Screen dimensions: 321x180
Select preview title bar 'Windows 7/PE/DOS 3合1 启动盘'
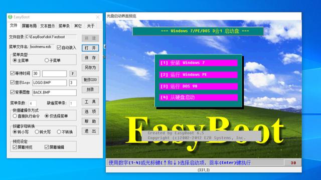[x=198, y=31]
